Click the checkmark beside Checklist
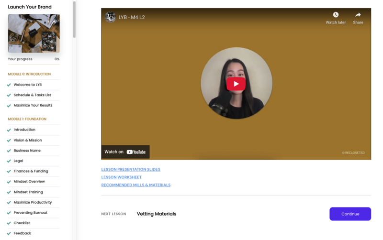383x240 pixels. pyautogui.click(x=9, y=223)
